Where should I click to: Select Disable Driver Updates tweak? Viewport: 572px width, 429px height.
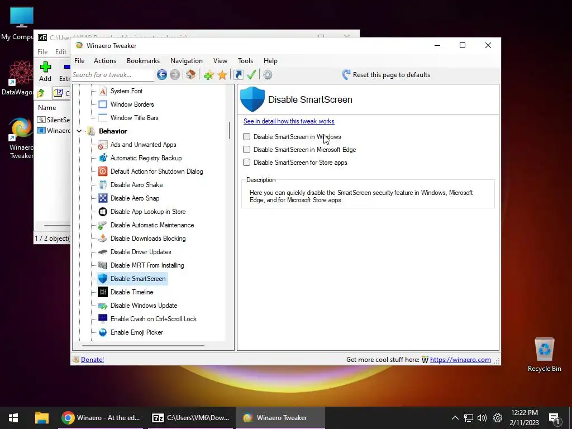pos(141,252)
